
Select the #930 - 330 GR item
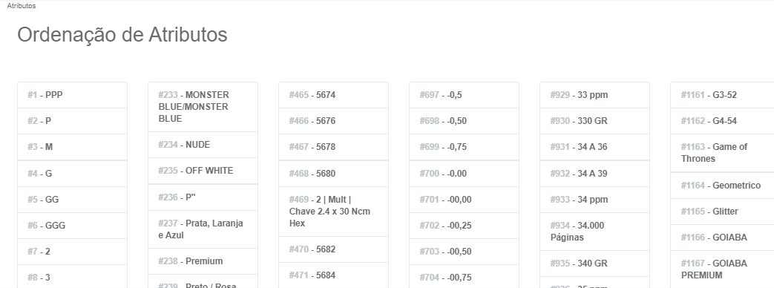coord(595,120)
